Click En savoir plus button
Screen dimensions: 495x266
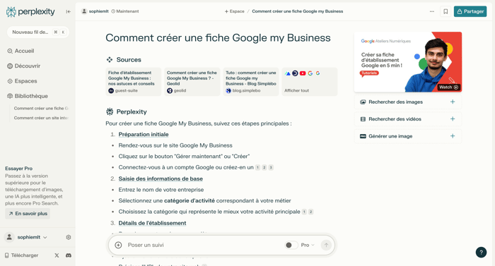click(28, 213)
